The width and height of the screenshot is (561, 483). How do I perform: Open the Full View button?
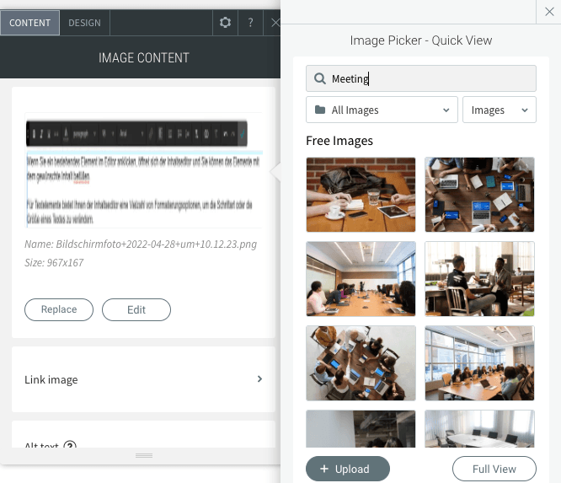pyautogui.click(x=494, y=469)
